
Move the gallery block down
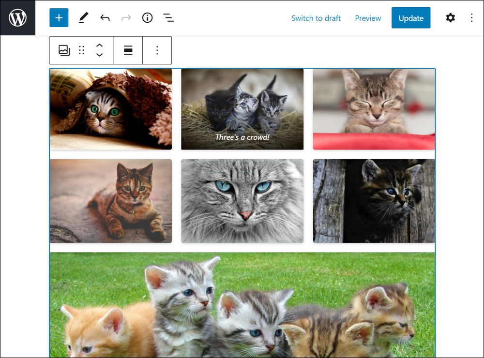pos(99,55)
